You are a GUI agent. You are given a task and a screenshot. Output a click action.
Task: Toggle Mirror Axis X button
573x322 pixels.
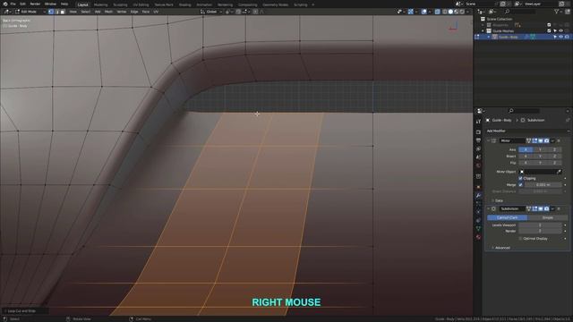click(x=526, y=149)
